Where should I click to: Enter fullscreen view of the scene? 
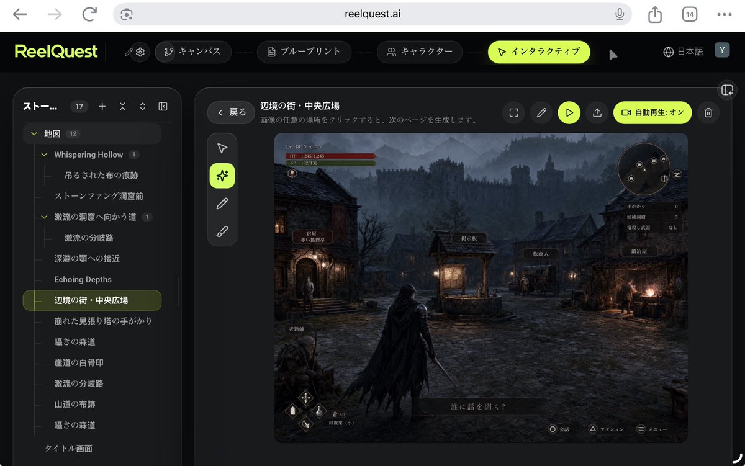click(x=513, y=113)
